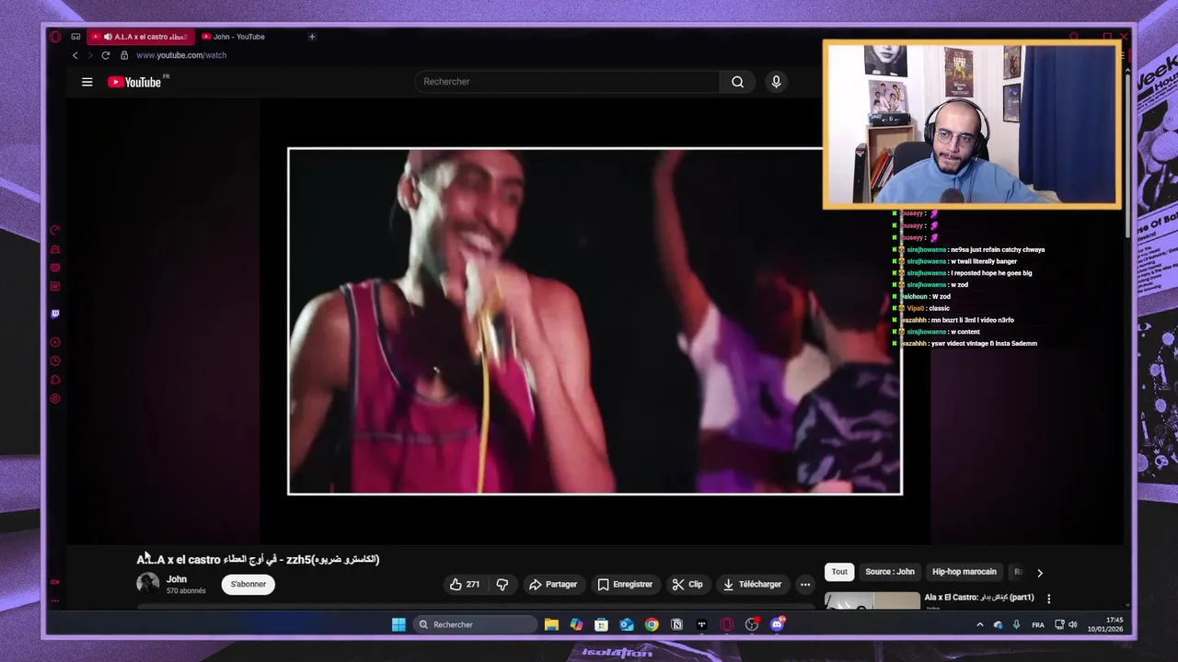The height and width of the screenshot is (662, 1178).
Task: Start voice search with the microphone icon
Action: click(x=776, y=82)
